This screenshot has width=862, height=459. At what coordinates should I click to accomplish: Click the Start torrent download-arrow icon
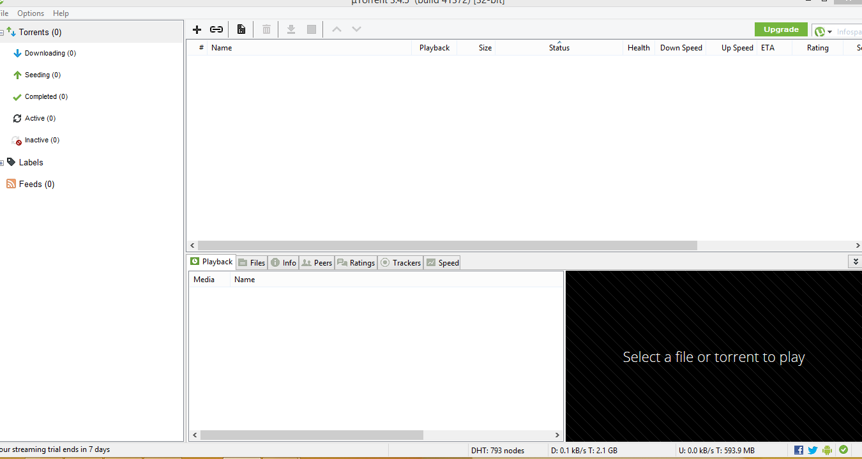tap(291, 29)
